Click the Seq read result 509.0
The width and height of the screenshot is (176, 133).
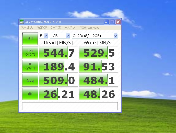58,80
